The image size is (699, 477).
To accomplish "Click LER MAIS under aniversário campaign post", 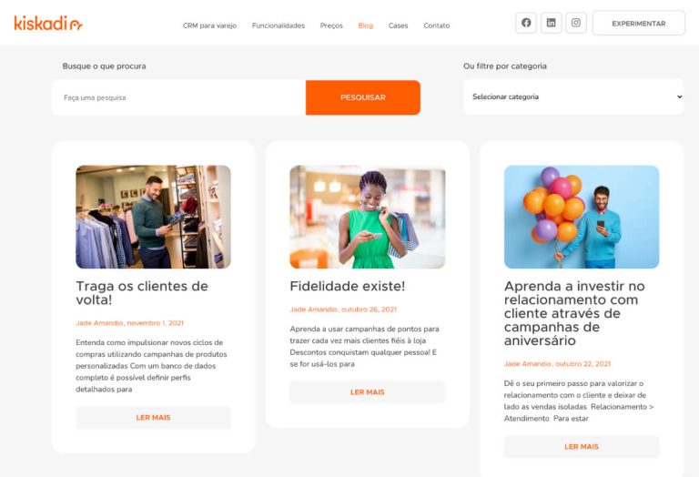I will [x=582, y=447].
